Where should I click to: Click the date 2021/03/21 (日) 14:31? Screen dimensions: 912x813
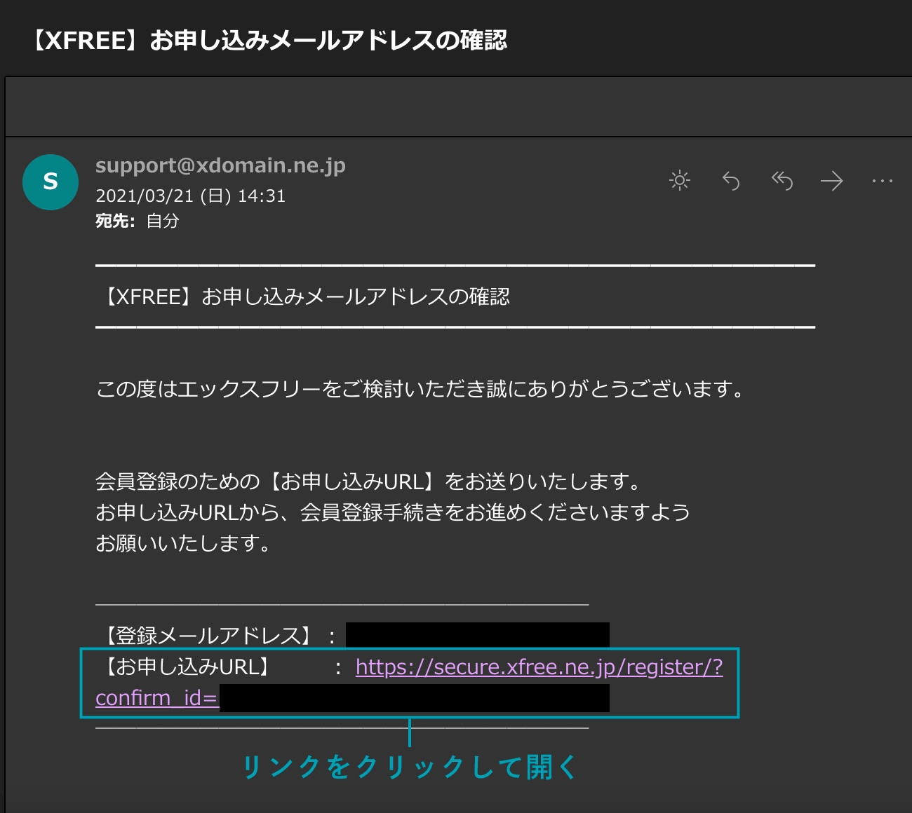[191, 196]
